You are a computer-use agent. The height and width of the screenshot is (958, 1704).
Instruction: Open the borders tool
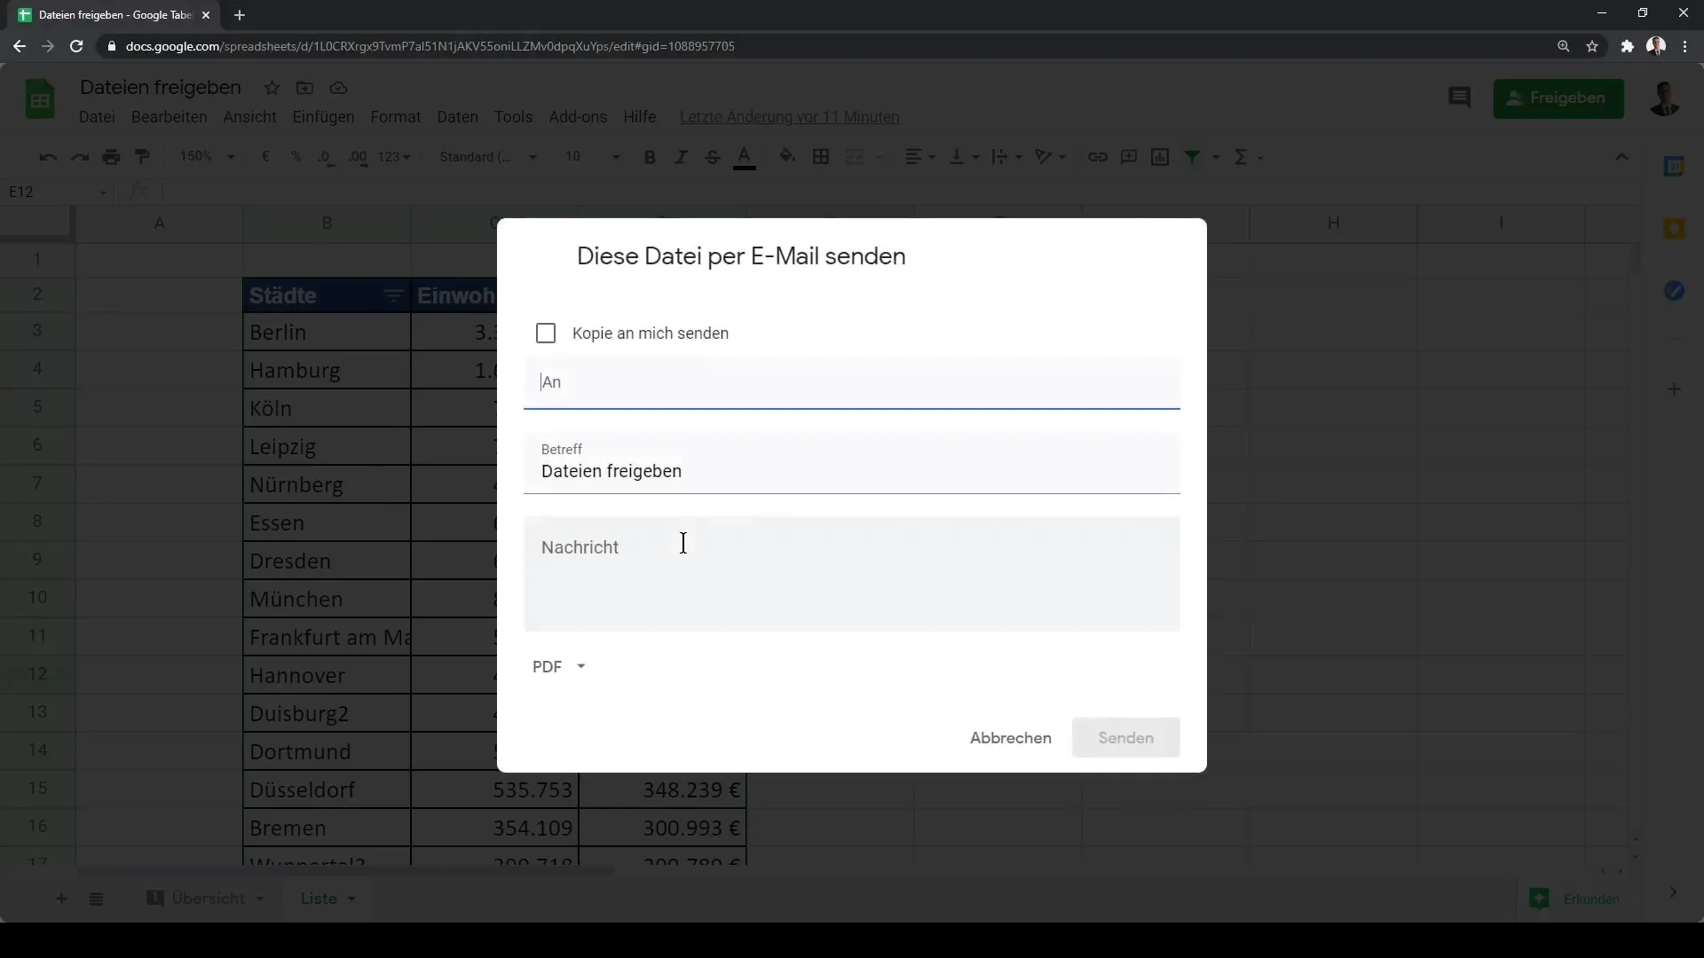tap(821, 157)
